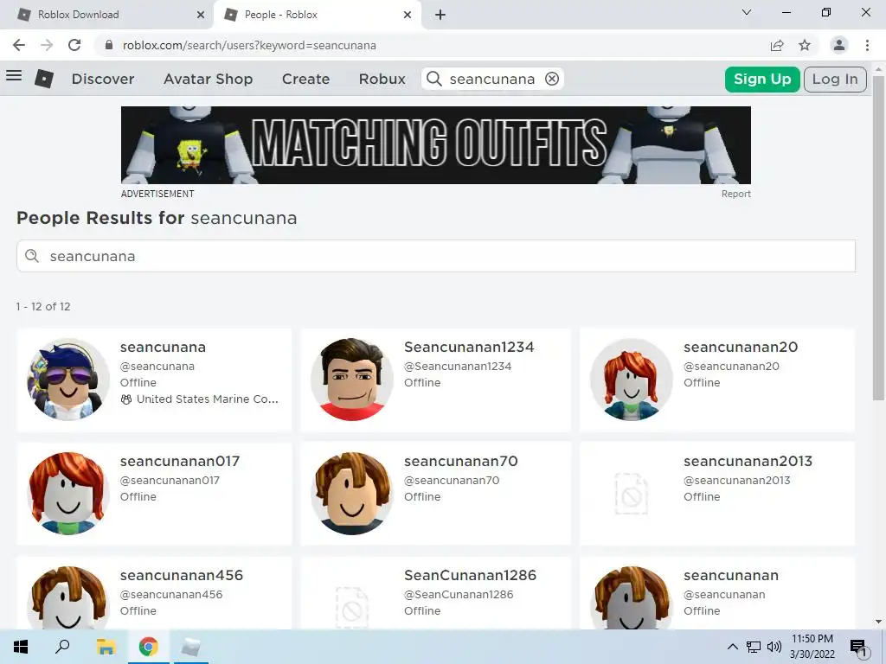Show hidden system tray icons
Image resolution: width=886 pixels, height=664 pixels.
pos(732,647)
